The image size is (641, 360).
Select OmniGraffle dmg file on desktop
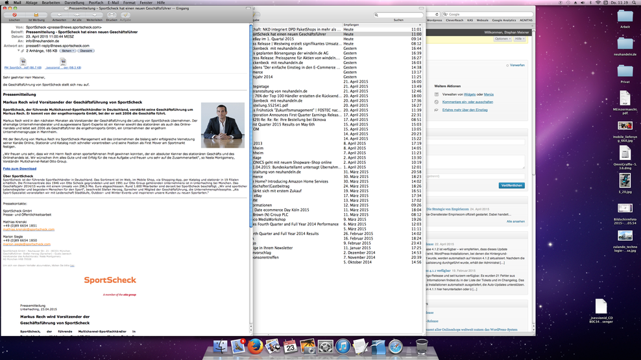click(625, 153)
